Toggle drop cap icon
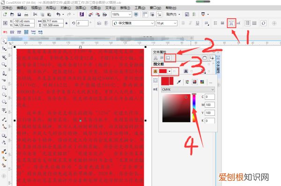This screenshot has height=186, width=281. point(222,23)
